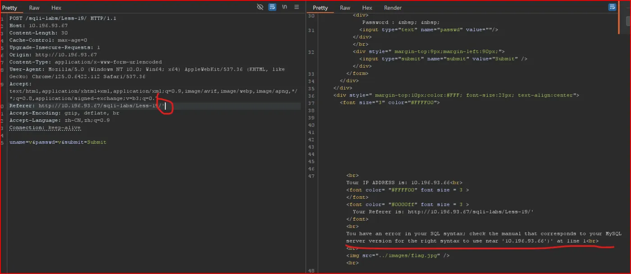Click the img src="../images/flag.jpg" line
631x274 pixels.
(x=398, y=255)
